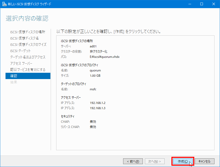
Task: Select the iSCSI 仮想ディスクのサイズ step
Action: [28, 44]
